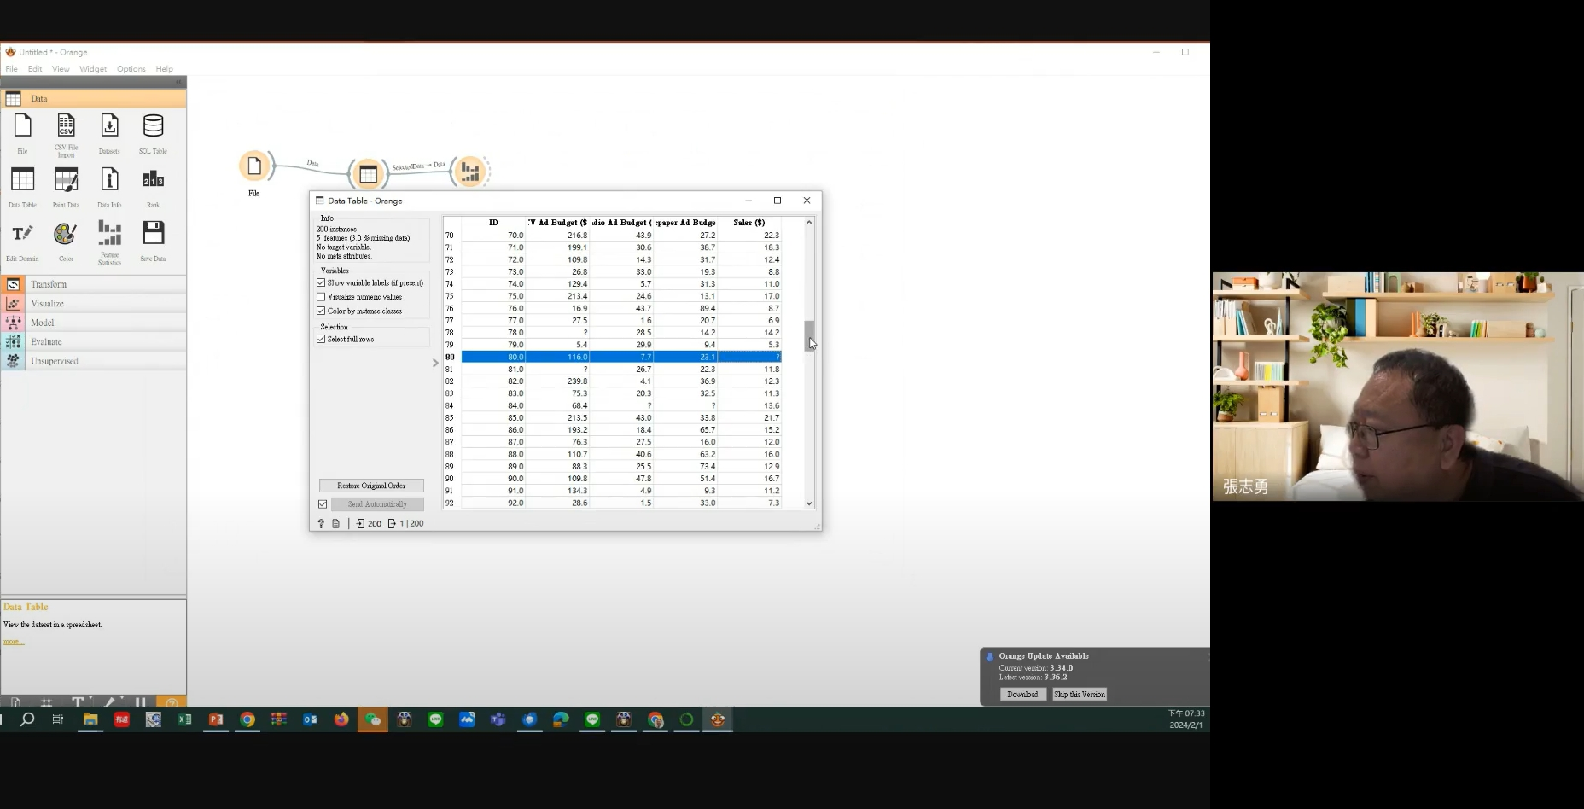Click the Save Data widget
The width and height of the screenshot is (1584, 809).
point(153,234)
